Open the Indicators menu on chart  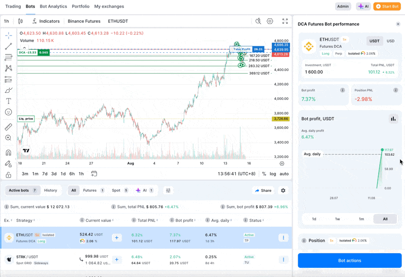point(46,21)
